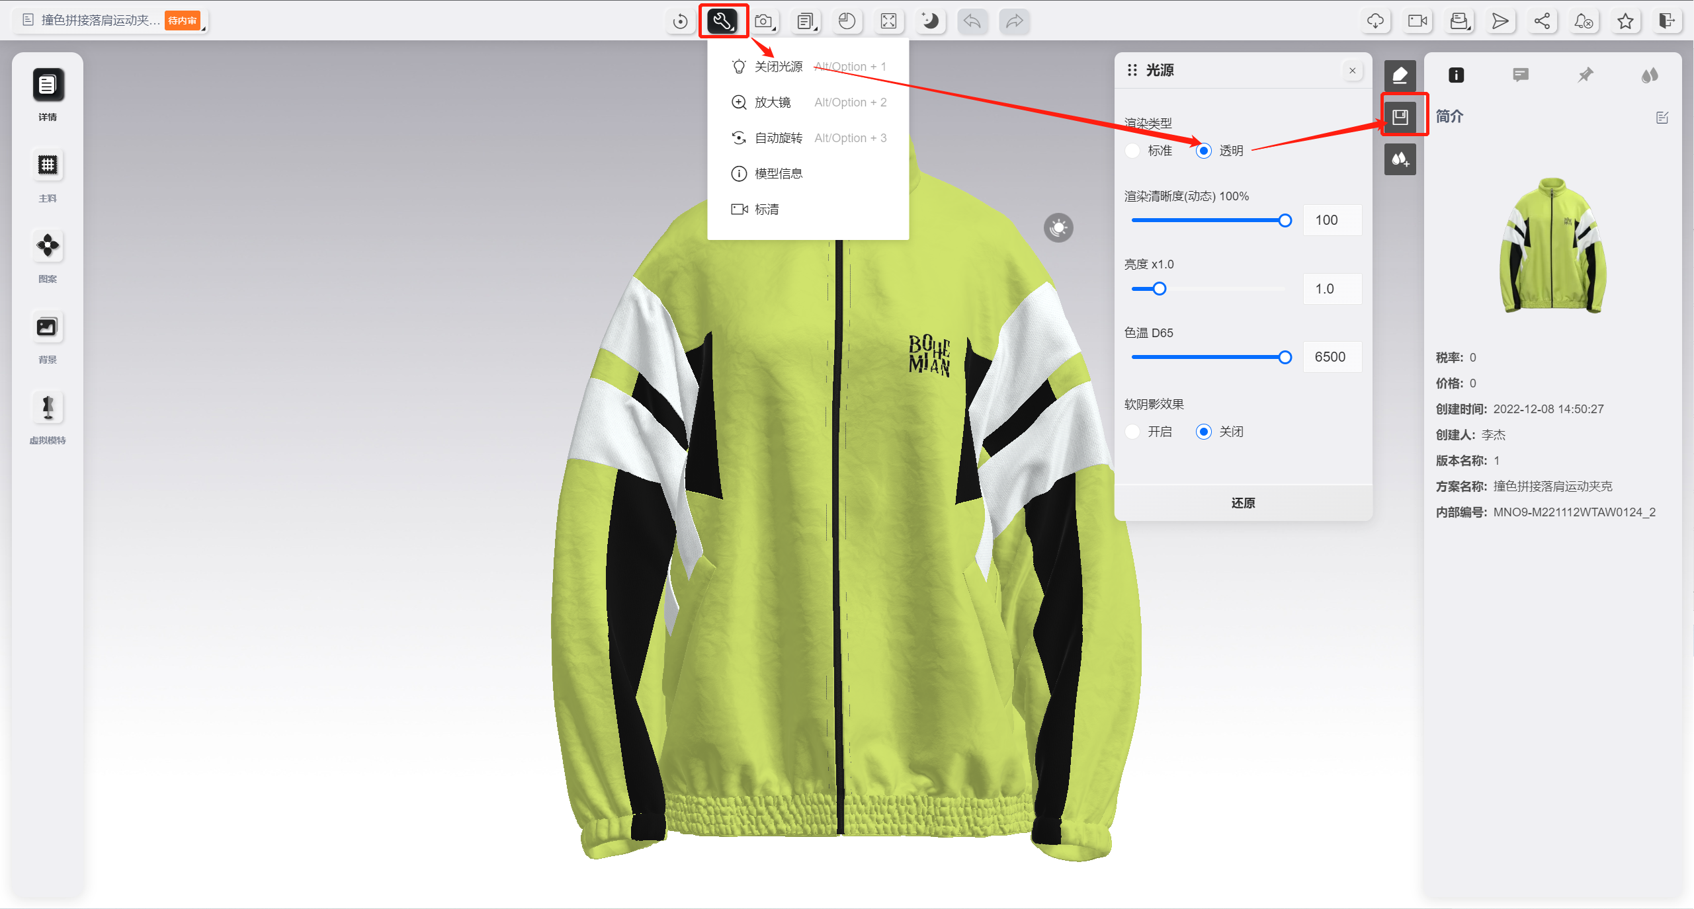
Task: Enable soft shadow 开启 radio button
Action: pos(1132,432)
